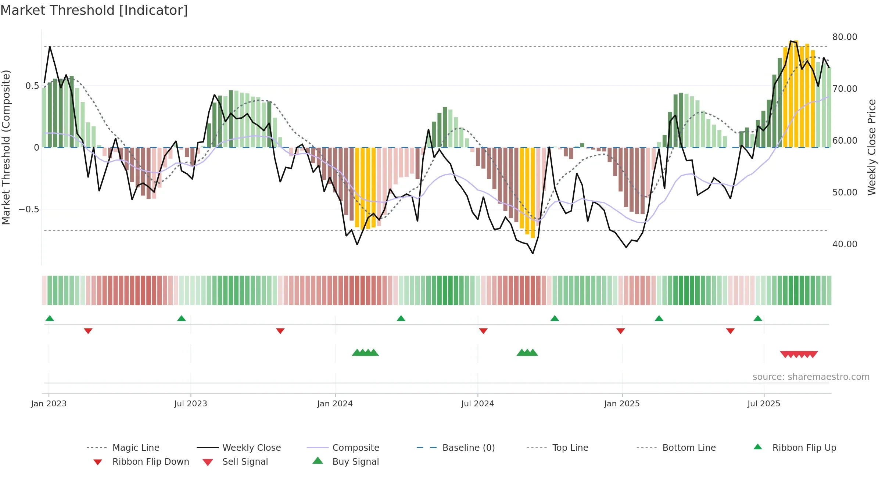Click the tallest gold bar of the 2025 peak

click(796, 94)
